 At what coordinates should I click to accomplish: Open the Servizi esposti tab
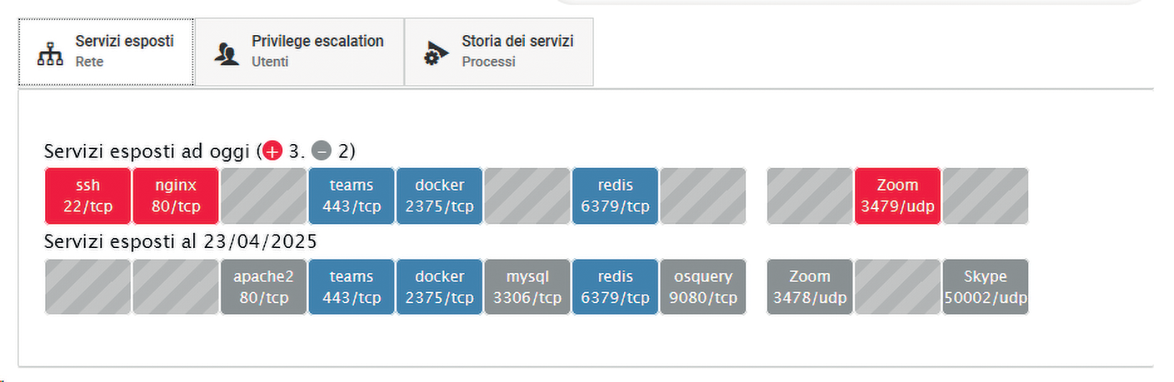(106, 52)
